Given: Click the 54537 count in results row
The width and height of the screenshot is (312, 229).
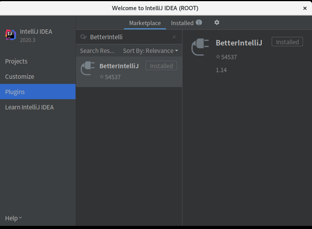Looking at the screenshot, I should [x=113, y=77].
